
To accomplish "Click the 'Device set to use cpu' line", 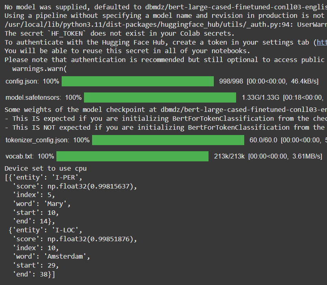I will 45,168.
